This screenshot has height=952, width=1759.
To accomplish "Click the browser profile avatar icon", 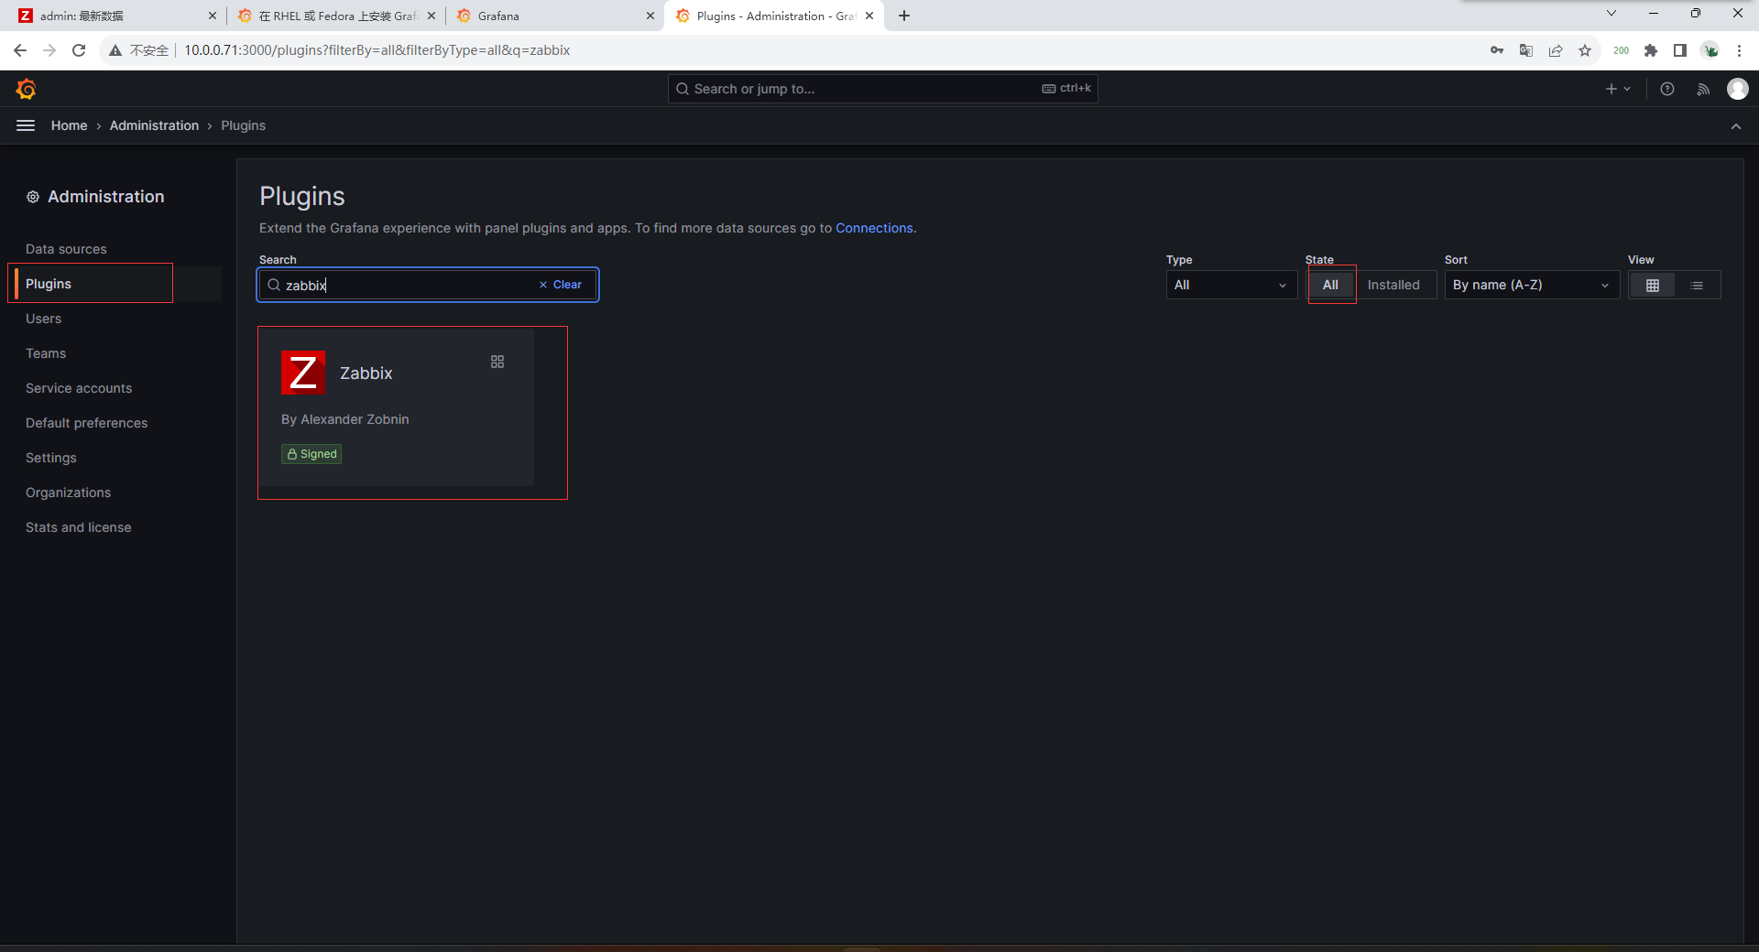I will [1710, 50].
